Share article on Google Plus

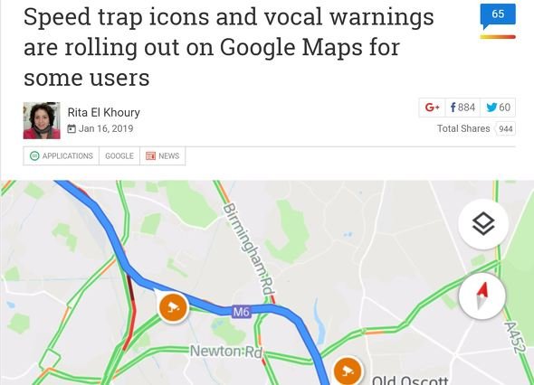click(432, 108)
